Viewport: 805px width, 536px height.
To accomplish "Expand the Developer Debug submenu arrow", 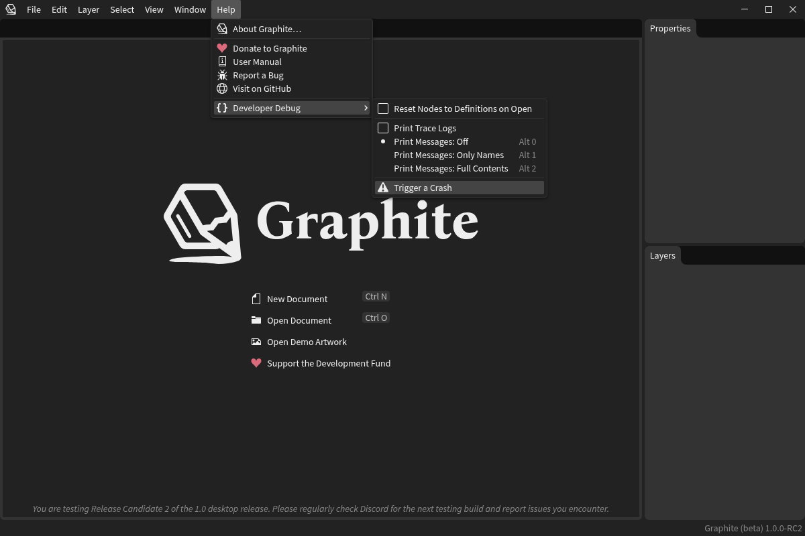I will click(x=366, y=108).
